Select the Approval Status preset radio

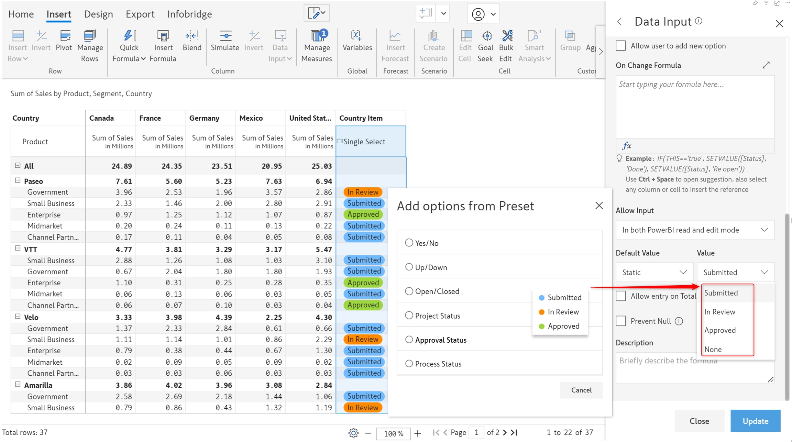[409, 340]
